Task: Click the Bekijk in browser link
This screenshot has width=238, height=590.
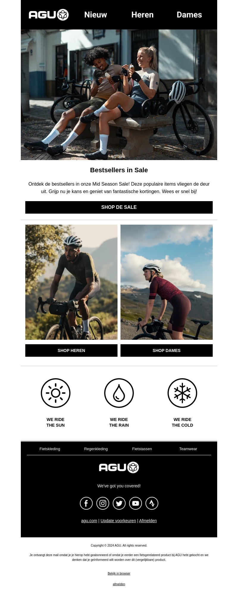Action: 119,573
